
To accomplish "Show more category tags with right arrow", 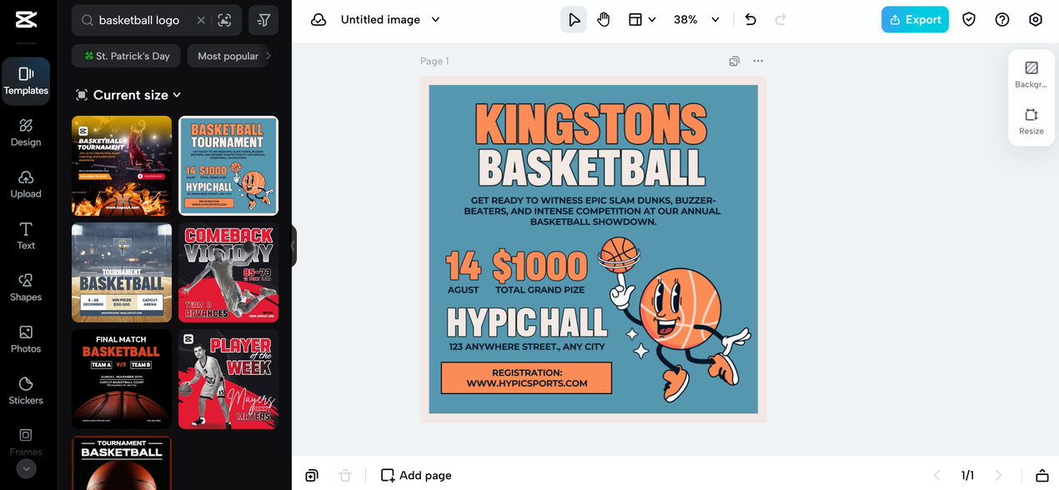I will (x=269, y=56).
